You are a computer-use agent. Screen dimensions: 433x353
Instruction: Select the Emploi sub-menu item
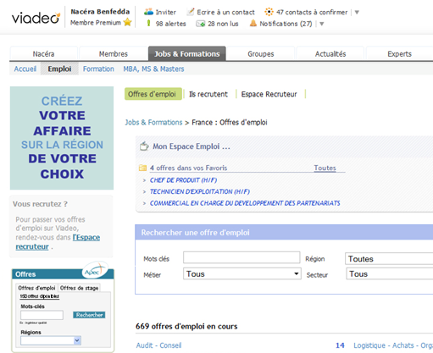tap(59, 69)
